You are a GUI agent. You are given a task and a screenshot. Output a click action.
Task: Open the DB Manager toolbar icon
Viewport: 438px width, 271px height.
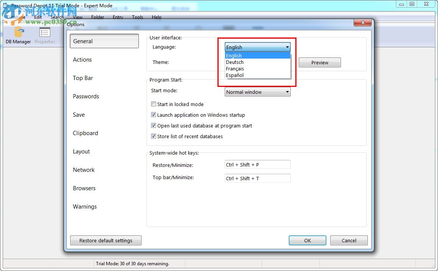click(18, 36)
